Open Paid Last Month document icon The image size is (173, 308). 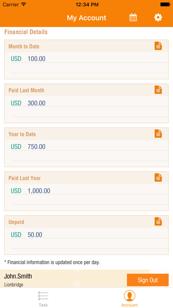158,90
